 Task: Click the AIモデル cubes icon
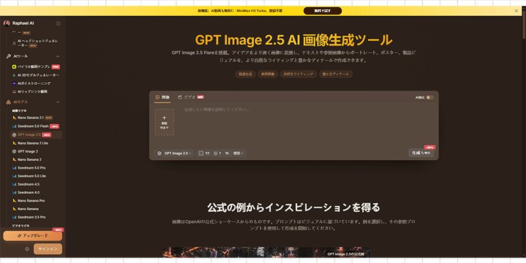click(x=9, y=102)
